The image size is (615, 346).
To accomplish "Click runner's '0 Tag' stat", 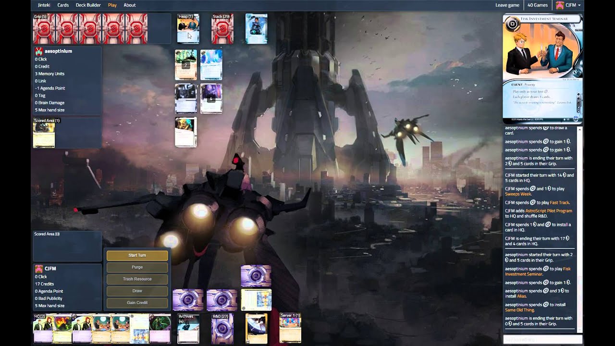I will [x=40, y=95].
